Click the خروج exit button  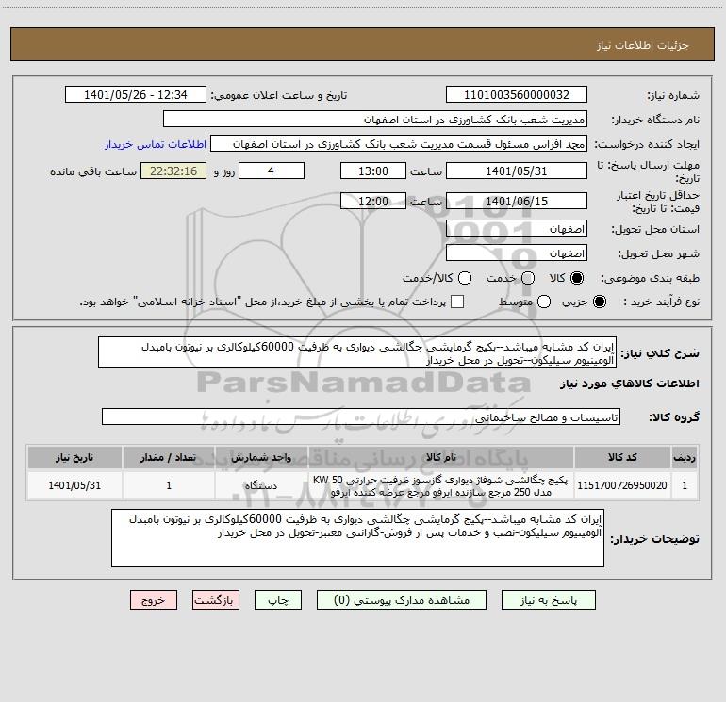[154, 600]
